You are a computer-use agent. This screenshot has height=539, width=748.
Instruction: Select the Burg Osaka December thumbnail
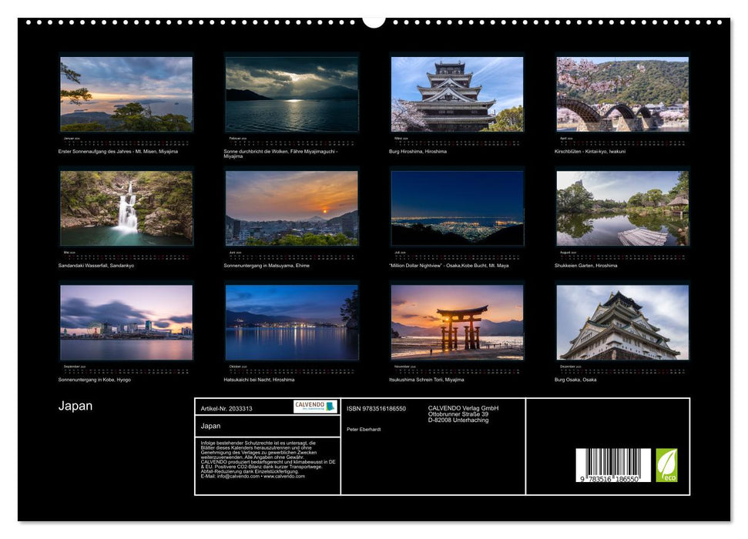point(624,322)
